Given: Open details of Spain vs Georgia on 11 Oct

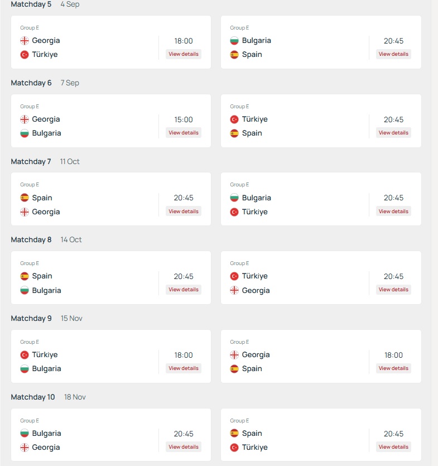Looking at the screenshot, I should pyautogui.click(x=183, y=212).
